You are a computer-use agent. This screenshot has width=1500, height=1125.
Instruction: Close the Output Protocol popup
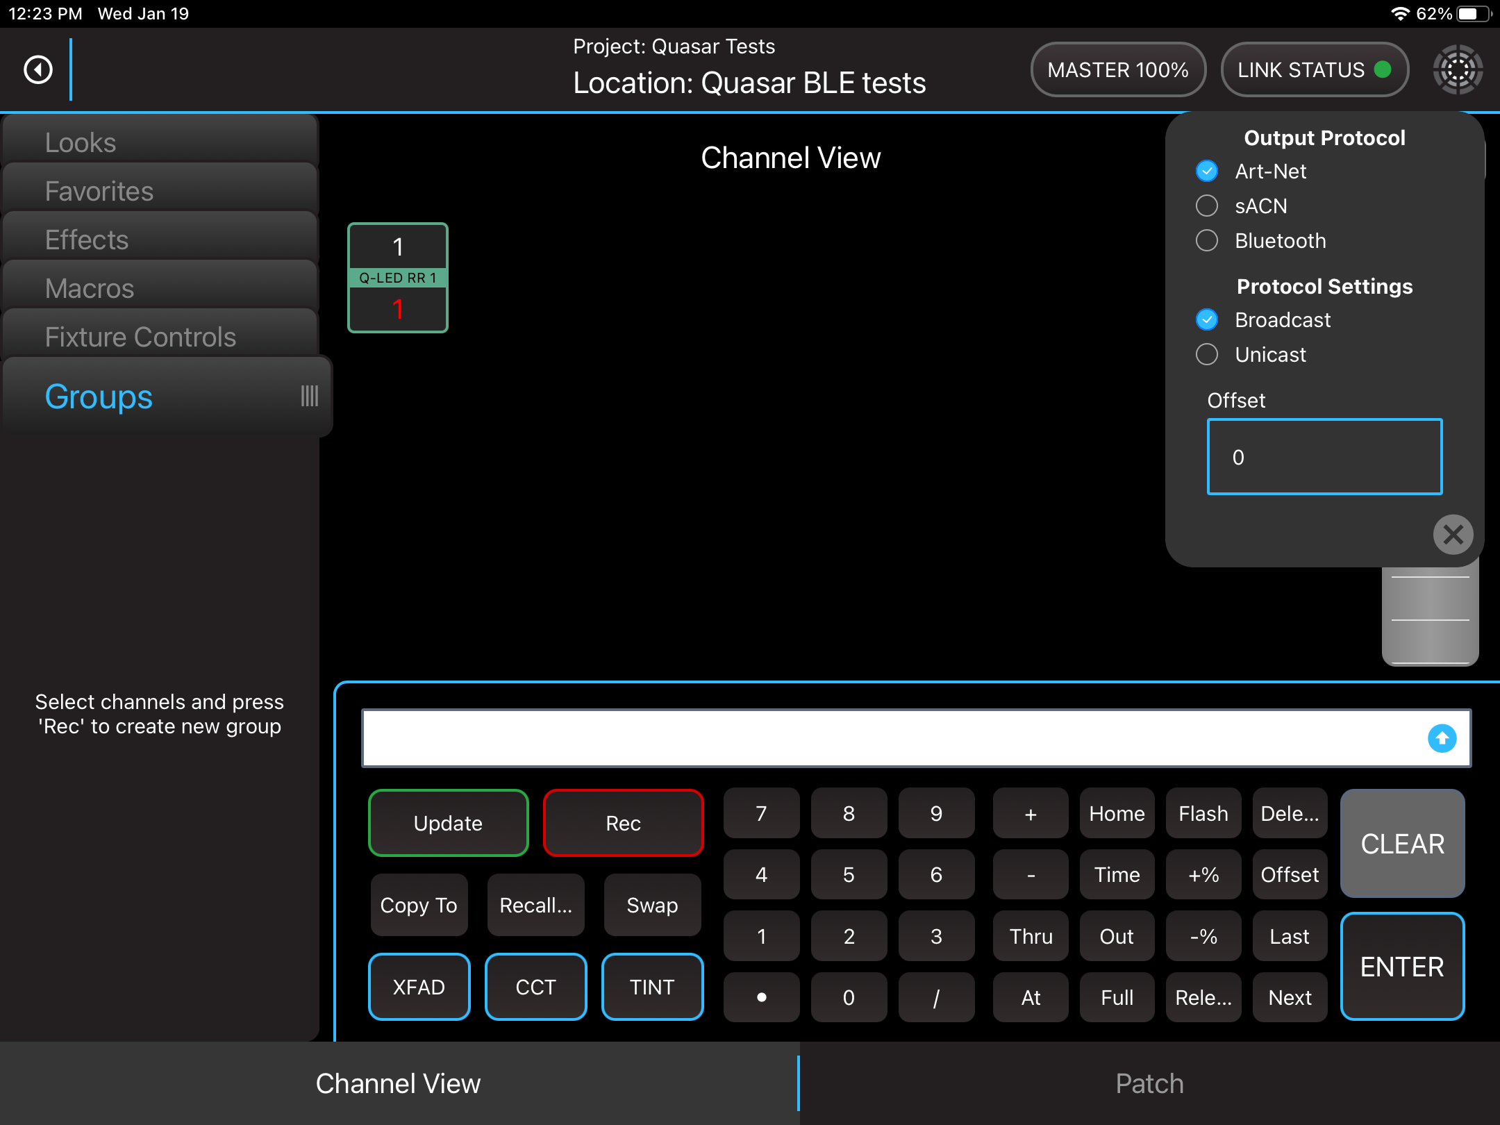[1453, 534]
